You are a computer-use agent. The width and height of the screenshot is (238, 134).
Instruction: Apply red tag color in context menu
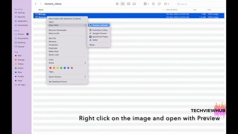[x=51, y=68]
